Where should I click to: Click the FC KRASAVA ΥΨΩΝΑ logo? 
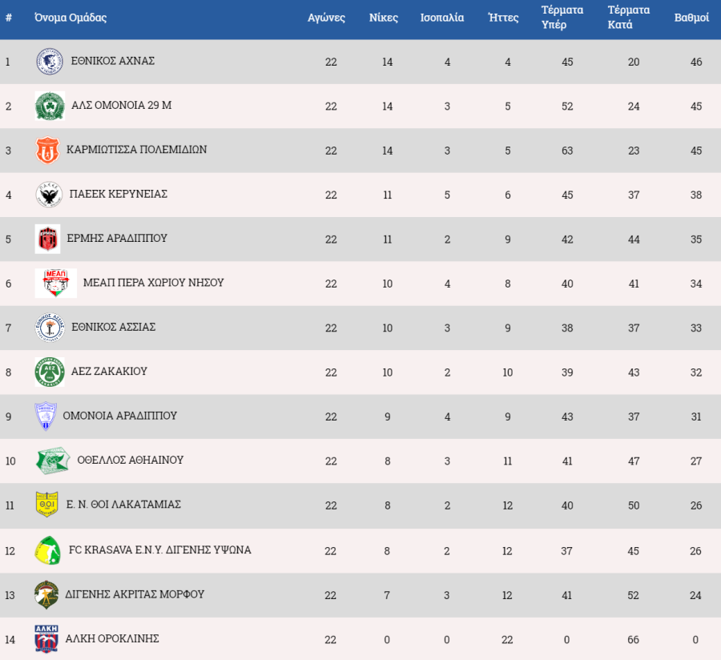point(48,550)
